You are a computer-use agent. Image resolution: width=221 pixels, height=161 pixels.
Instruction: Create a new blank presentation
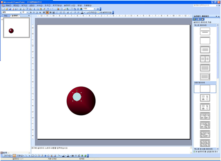[x=3, y=9]
